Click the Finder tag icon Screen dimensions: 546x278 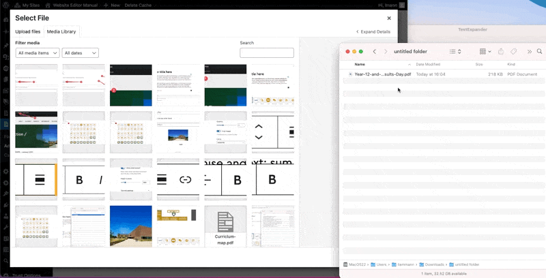pos(514,52)
